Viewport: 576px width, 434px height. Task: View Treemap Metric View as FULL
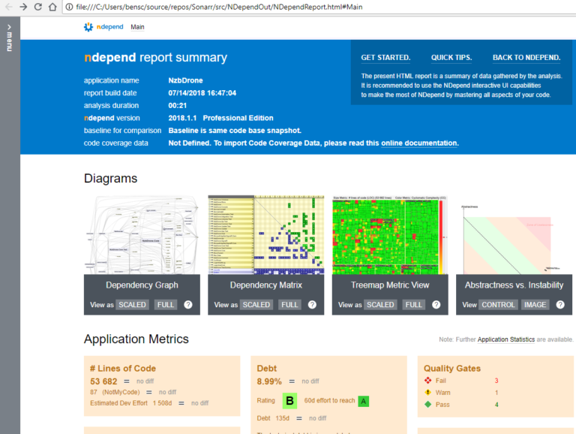[414, 305]
